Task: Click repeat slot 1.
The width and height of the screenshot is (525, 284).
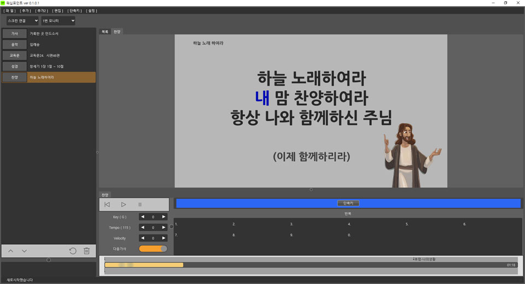Action: click(176, 224)
